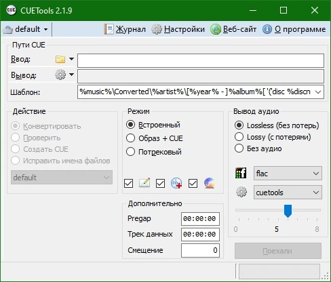Click the colorful disc AccurateRip icon
This screenshot has height=282, width=331.
pyautogui.click(x=209, y=183)
